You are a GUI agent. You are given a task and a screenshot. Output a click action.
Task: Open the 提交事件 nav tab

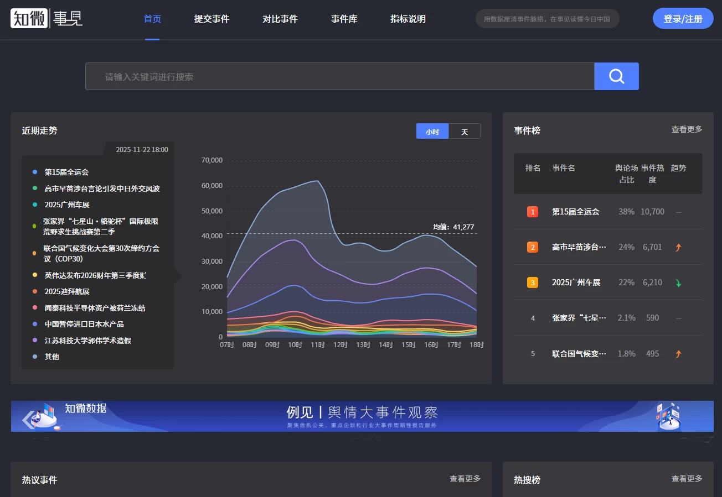pos(212,19)
